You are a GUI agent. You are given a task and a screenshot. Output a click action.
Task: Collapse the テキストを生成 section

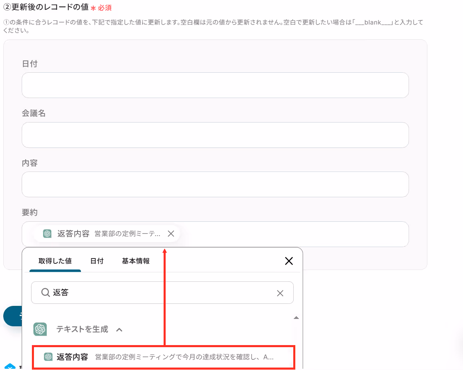point(119,330)
